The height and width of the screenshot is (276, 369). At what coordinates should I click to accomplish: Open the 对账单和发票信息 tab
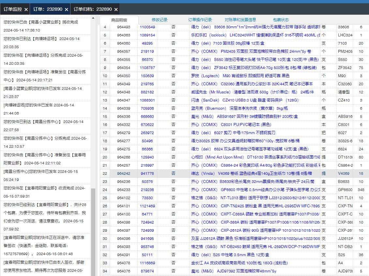240,20
